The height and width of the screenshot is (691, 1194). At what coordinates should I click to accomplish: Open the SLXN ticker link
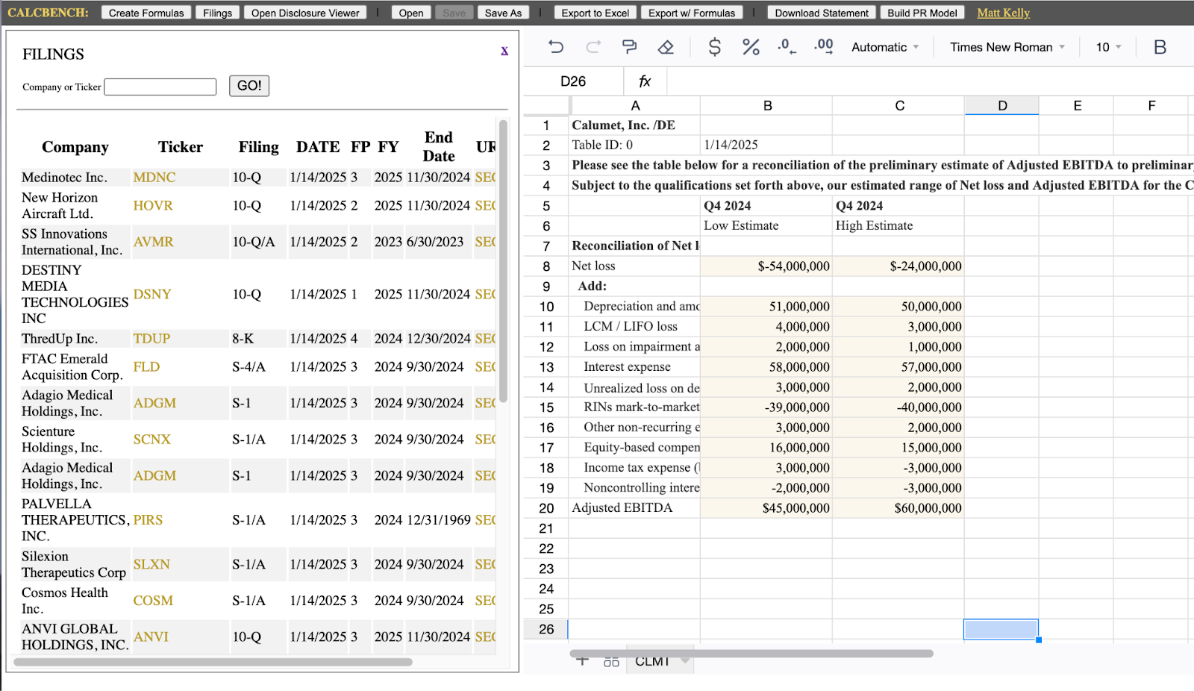151,565
